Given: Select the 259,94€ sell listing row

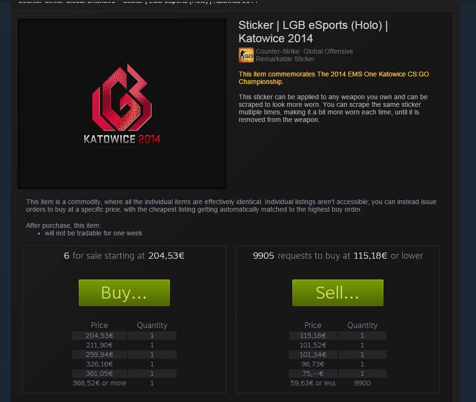Looking at the screenshot, I should 124,355.
